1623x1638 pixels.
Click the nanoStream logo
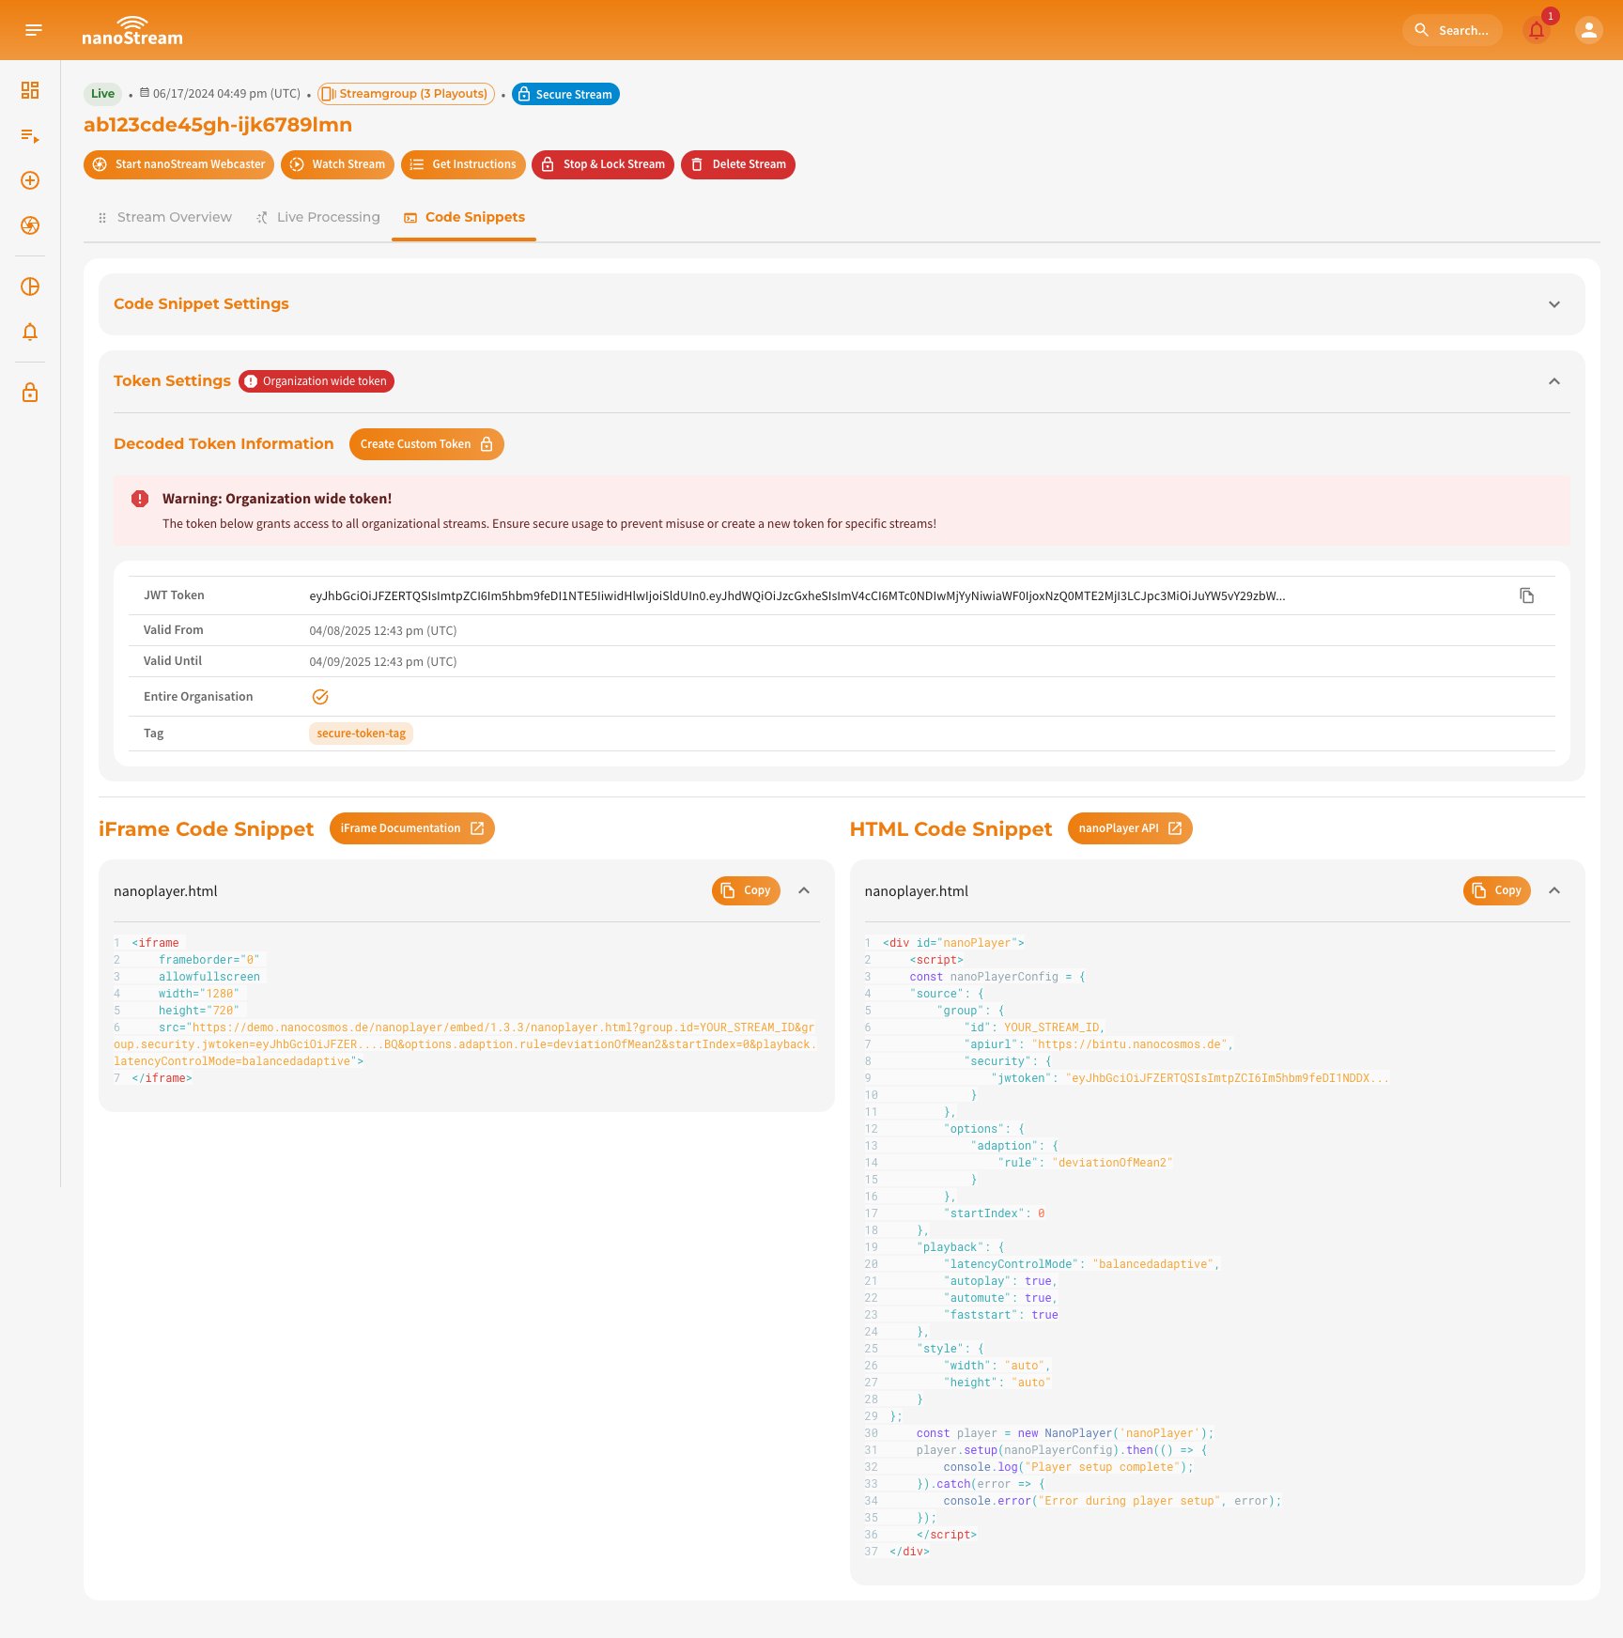(x=132, y=30)
